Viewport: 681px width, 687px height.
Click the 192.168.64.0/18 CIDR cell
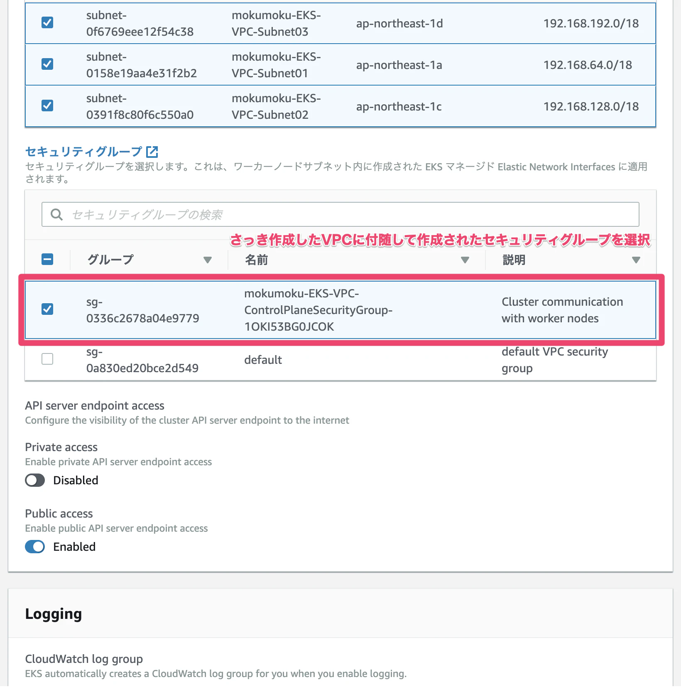point(588,65)
